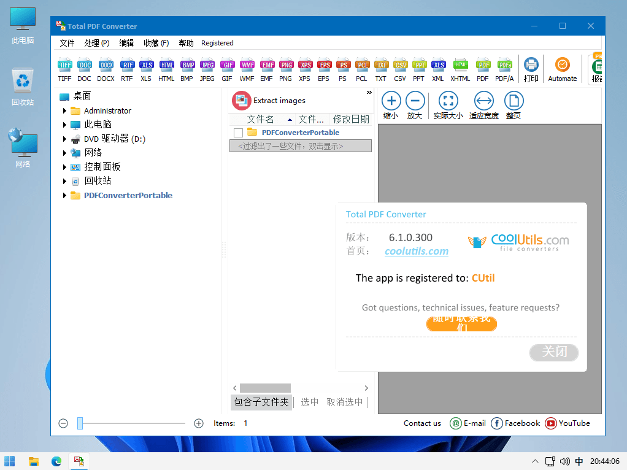Expand PDFConverterPortable in folder tree

(64, 196)
